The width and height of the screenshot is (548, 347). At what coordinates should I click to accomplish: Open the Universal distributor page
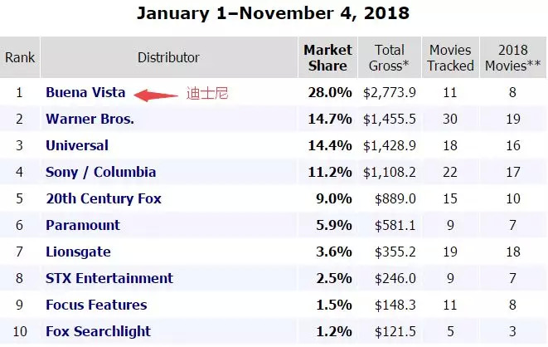pos(77,145)
